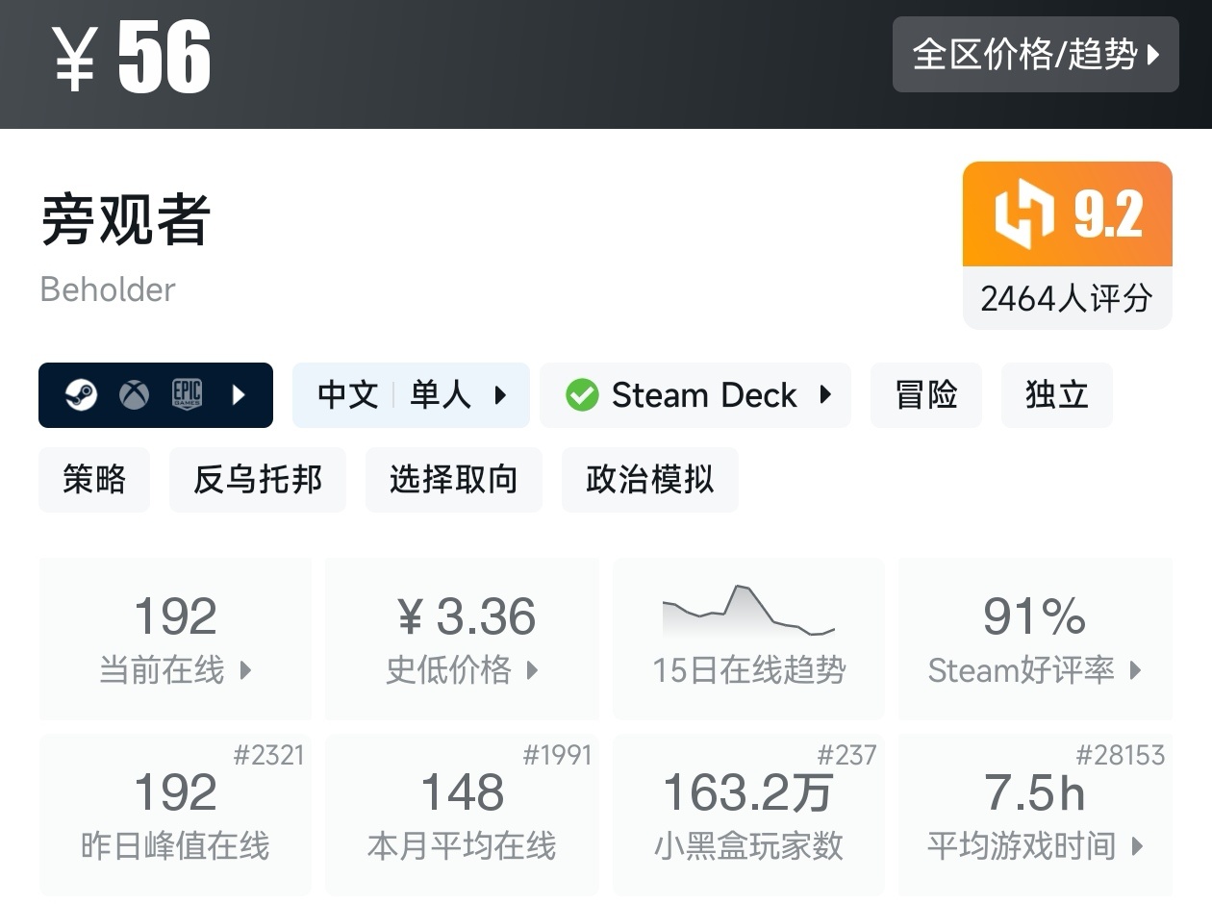Select the 独立 genre tag
The image size is (1212, 904).
pyautogui.click(x=1057, y=395)
